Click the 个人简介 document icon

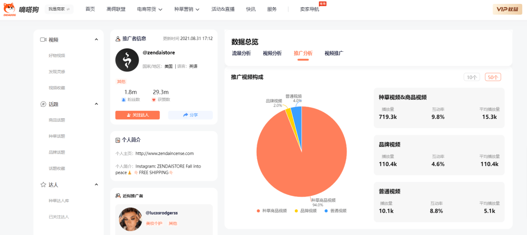coord(118,140)
